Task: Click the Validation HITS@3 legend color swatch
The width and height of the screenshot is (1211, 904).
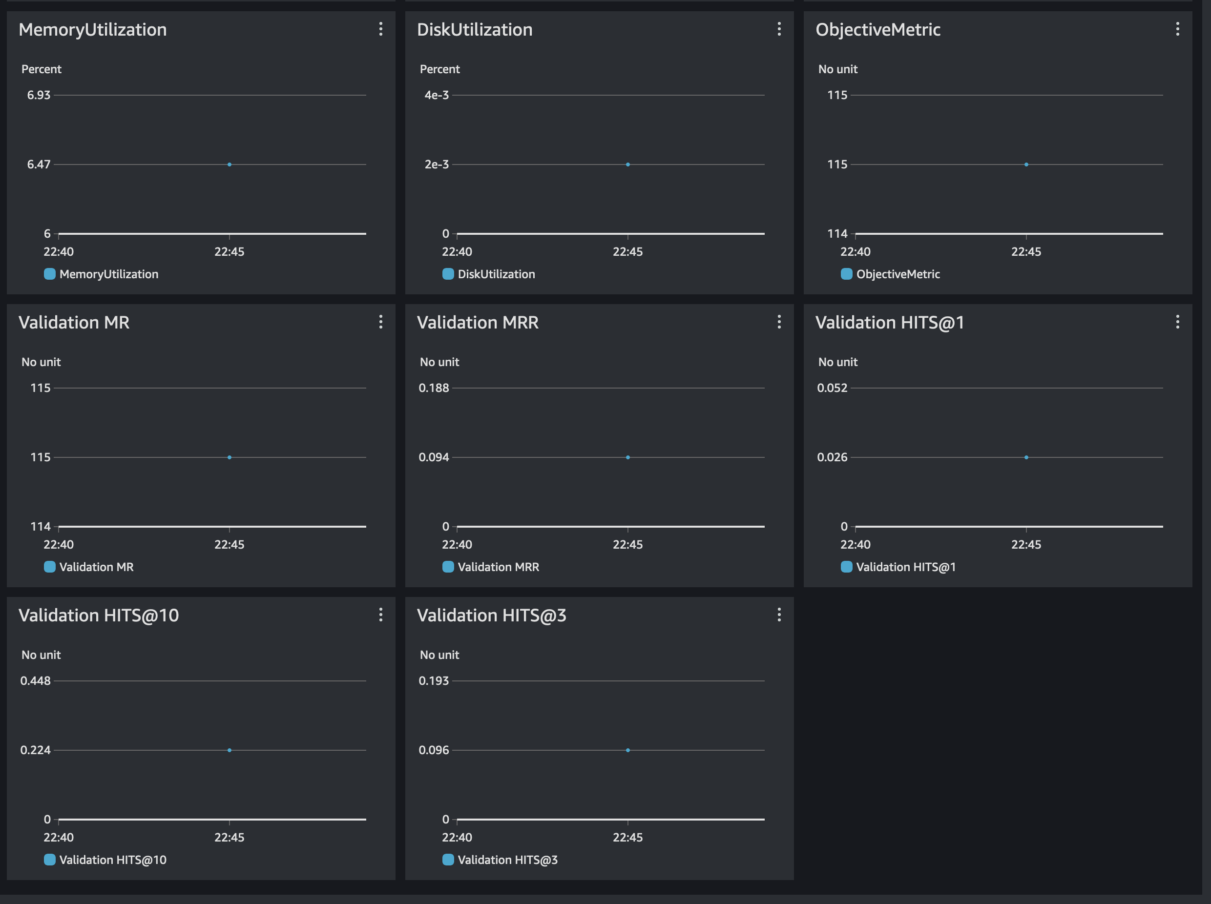Action: pos(448,859)
